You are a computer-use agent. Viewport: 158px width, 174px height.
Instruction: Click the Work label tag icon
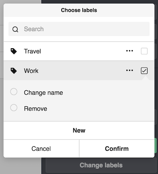click(14, 71)
